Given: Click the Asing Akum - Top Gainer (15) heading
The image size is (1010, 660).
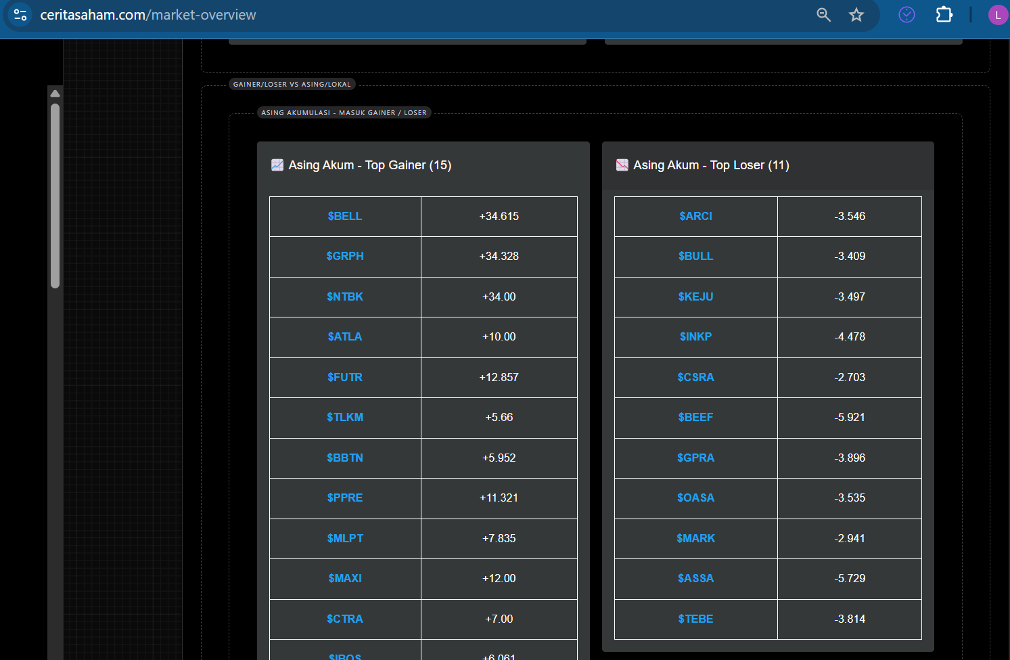Looking at the screenshot, I should (370, 165).
